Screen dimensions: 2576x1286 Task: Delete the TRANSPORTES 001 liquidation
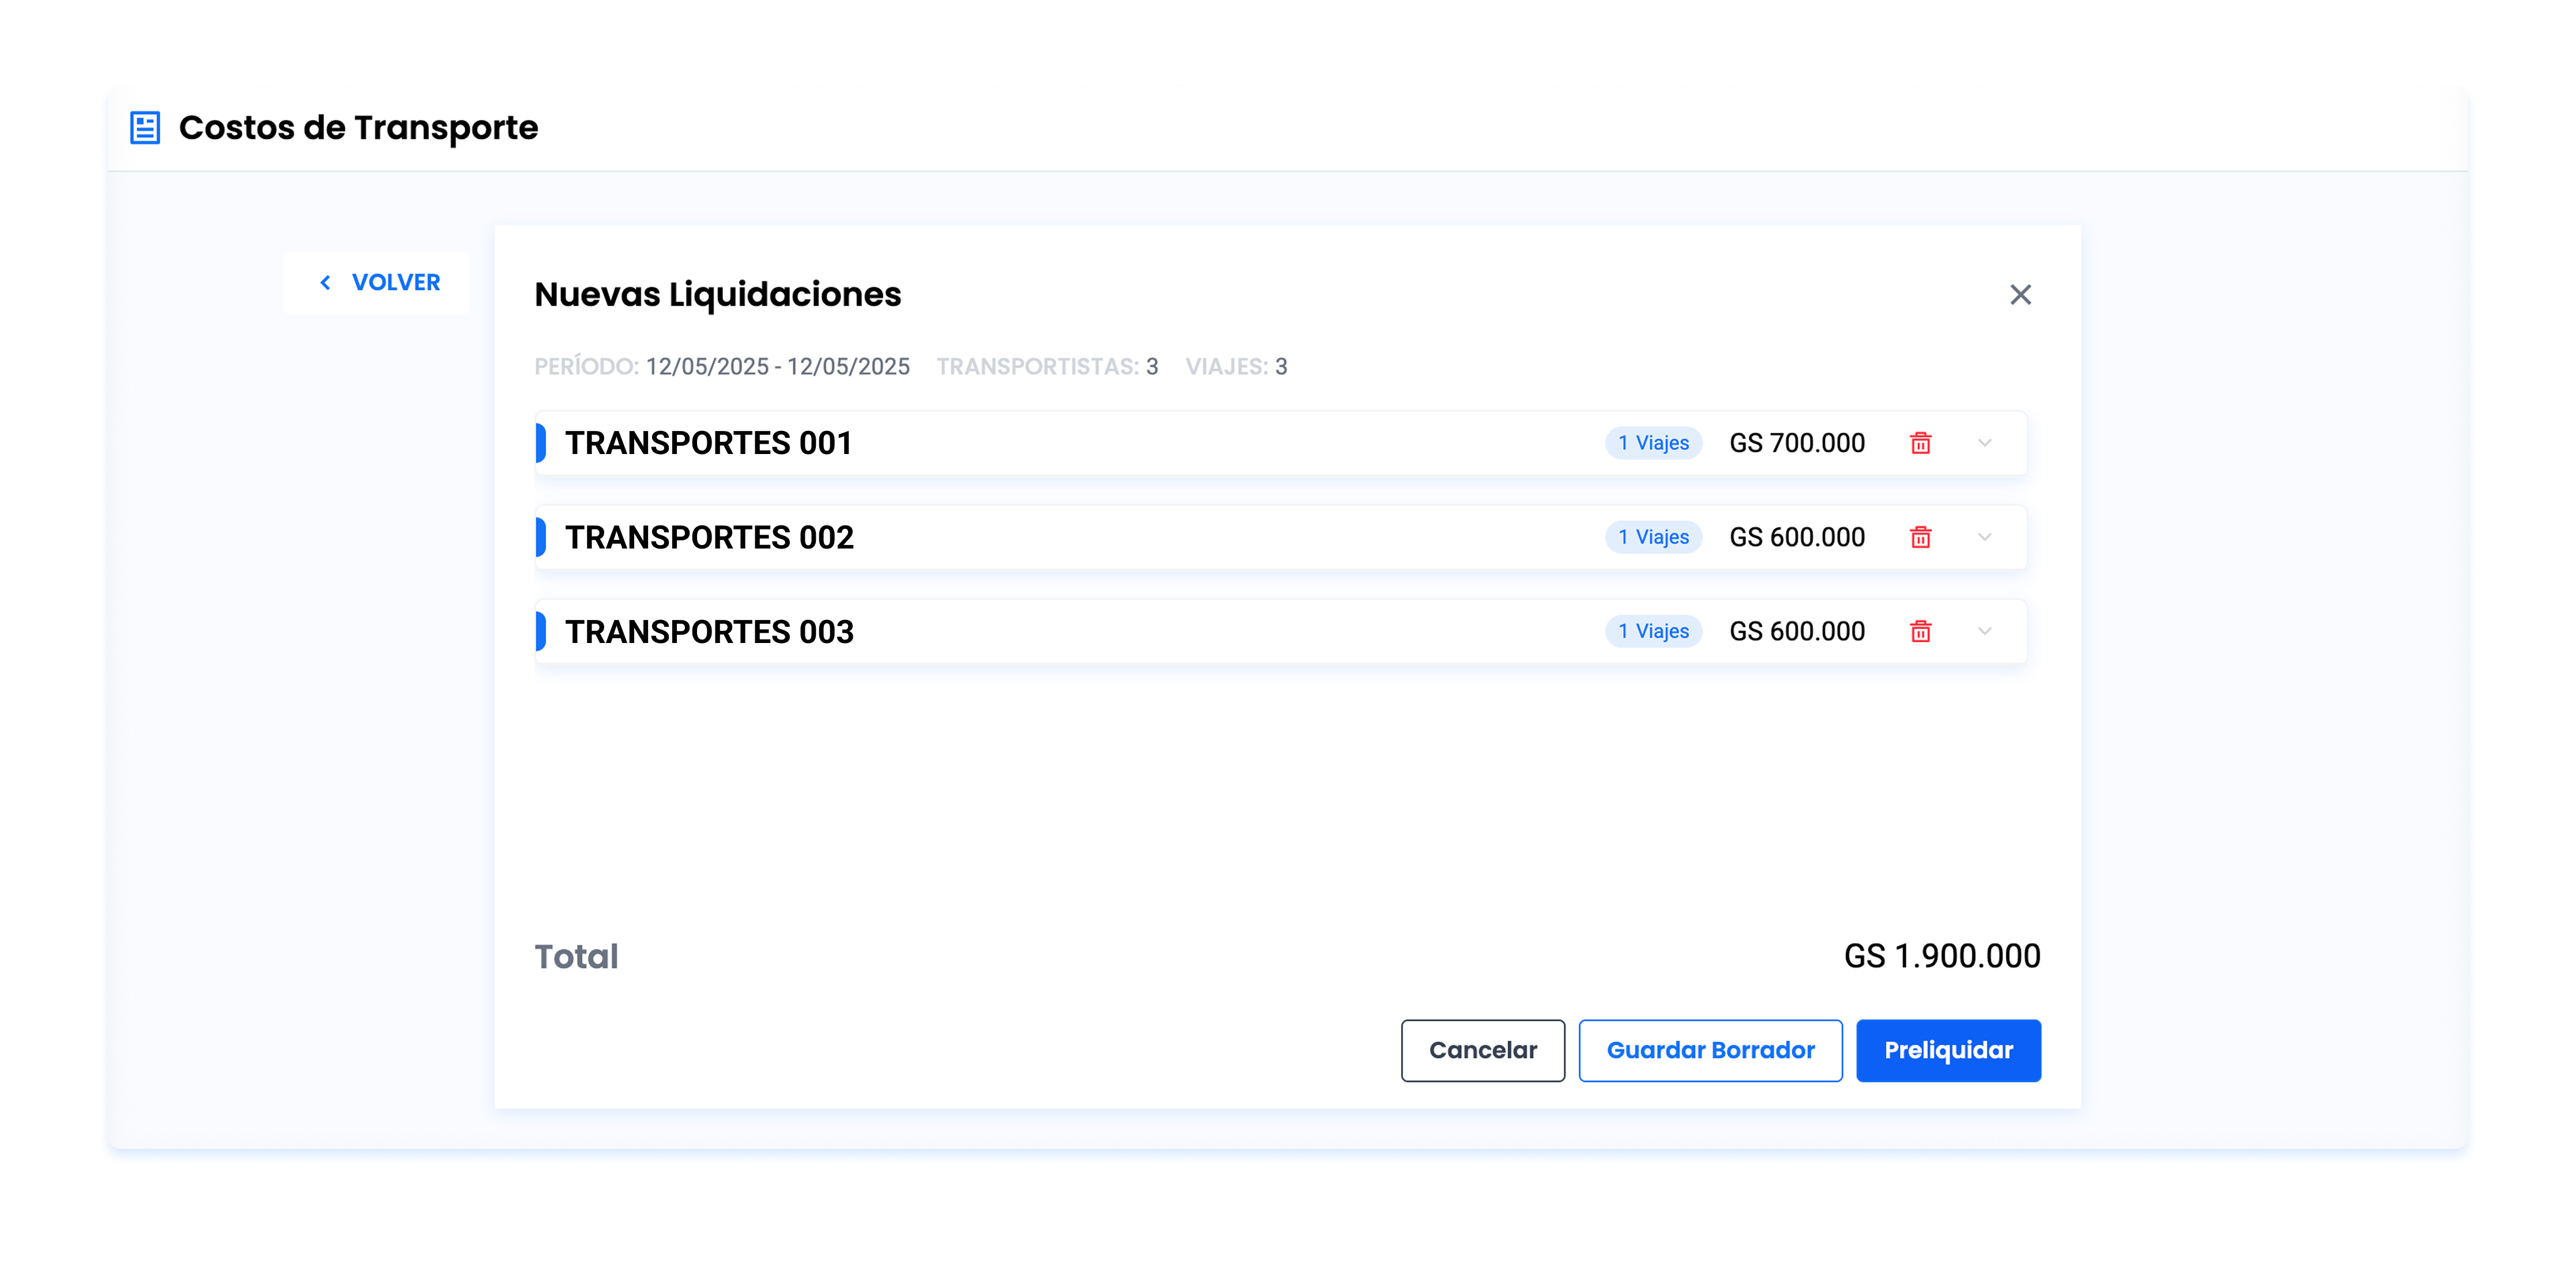pos(1920,442)
